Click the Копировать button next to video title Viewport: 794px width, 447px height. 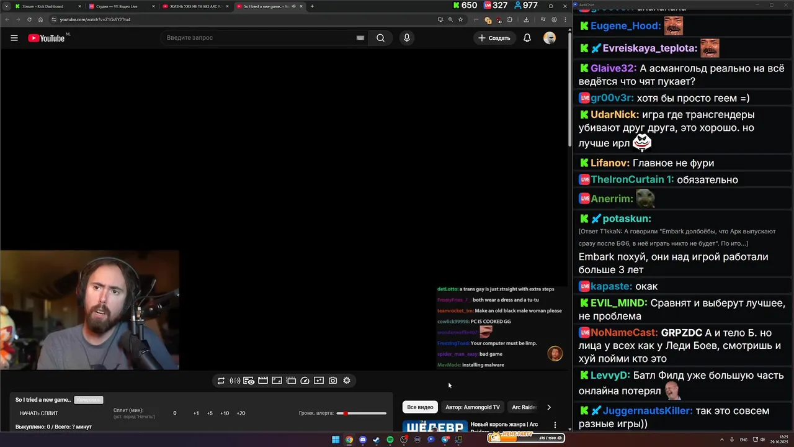tap(88, 400)
